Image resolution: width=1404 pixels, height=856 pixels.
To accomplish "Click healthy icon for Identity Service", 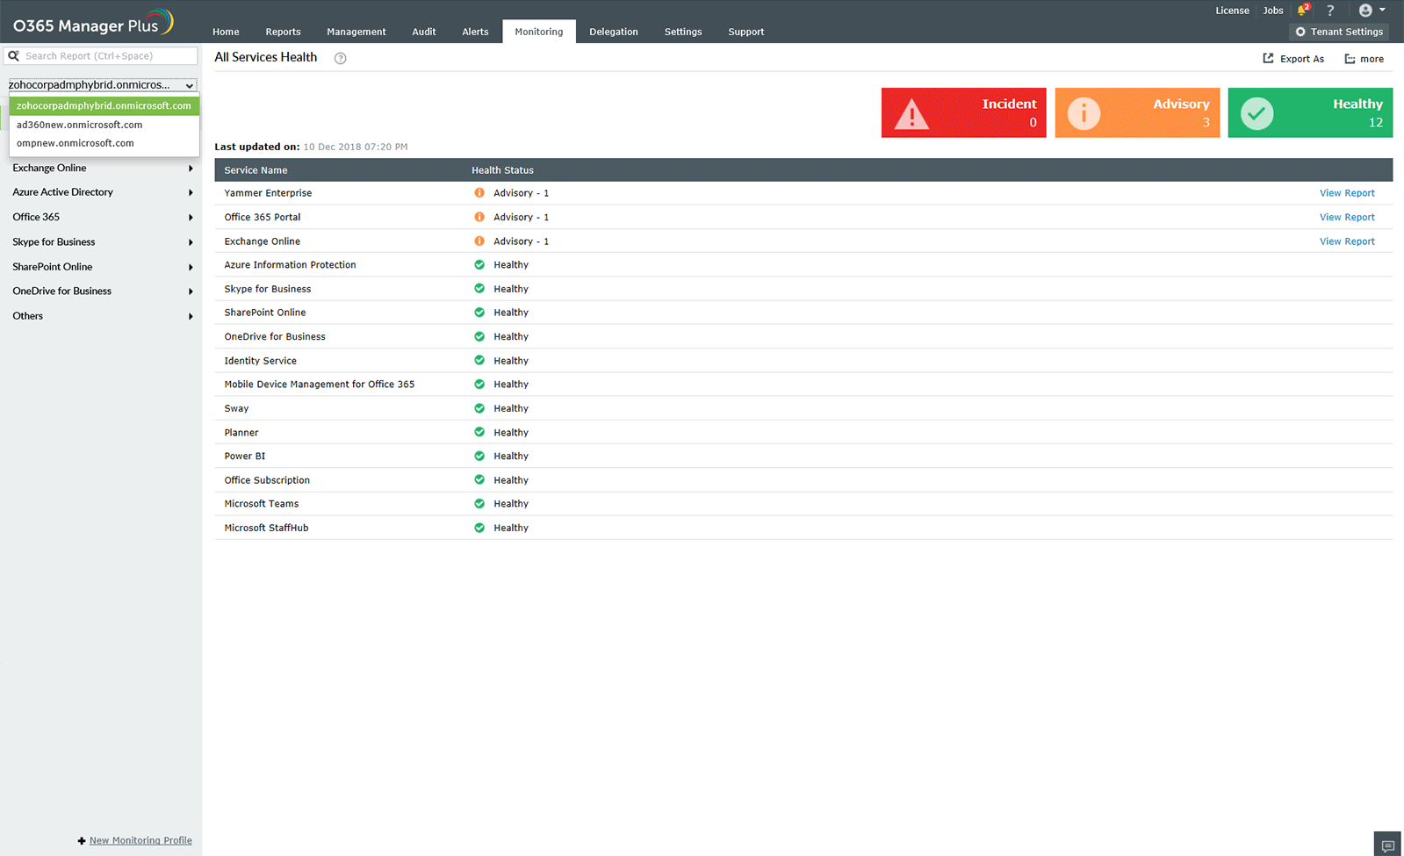I will tap(479, 360).
